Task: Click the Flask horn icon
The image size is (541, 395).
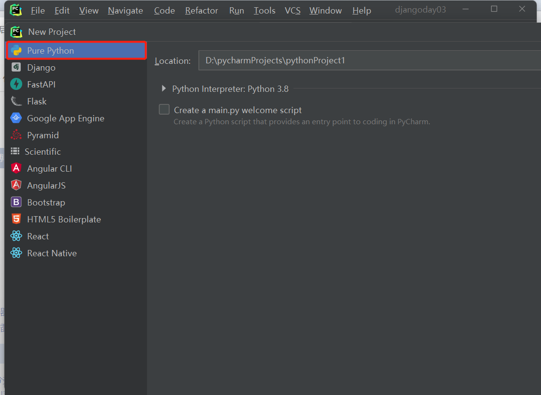Action: click(x=16, y=101)
